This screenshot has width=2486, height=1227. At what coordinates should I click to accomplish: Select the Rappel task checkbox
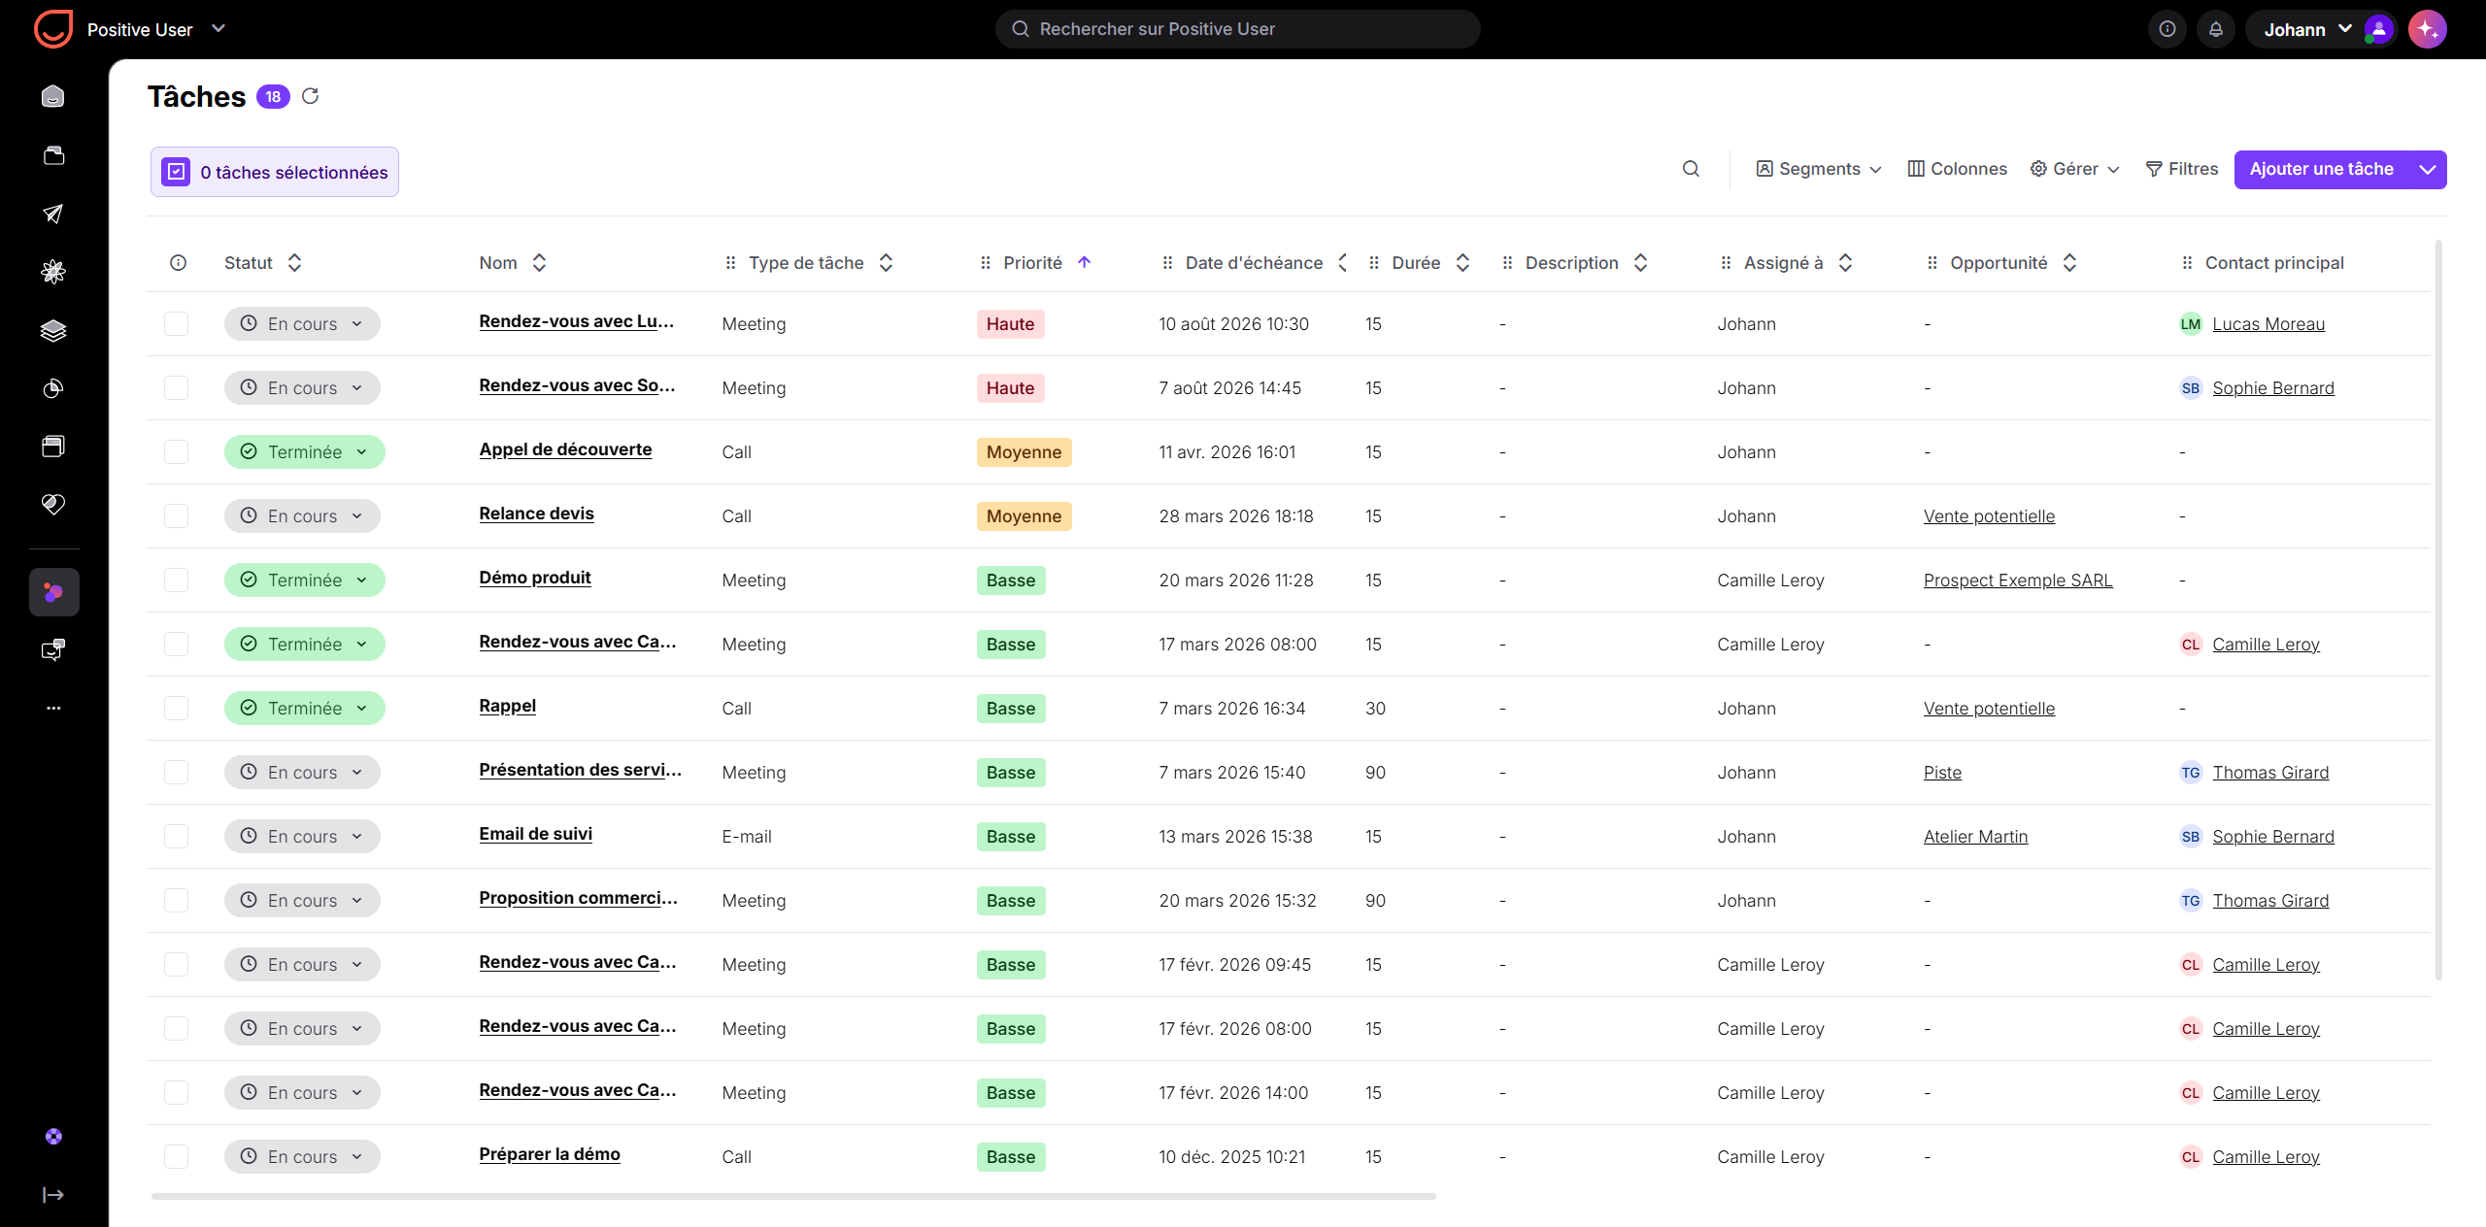176,708
